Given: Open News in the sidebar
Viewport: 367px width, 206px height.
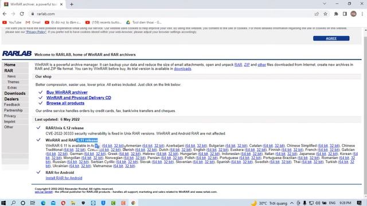Looking at the screenshot, I should [11, 76].
